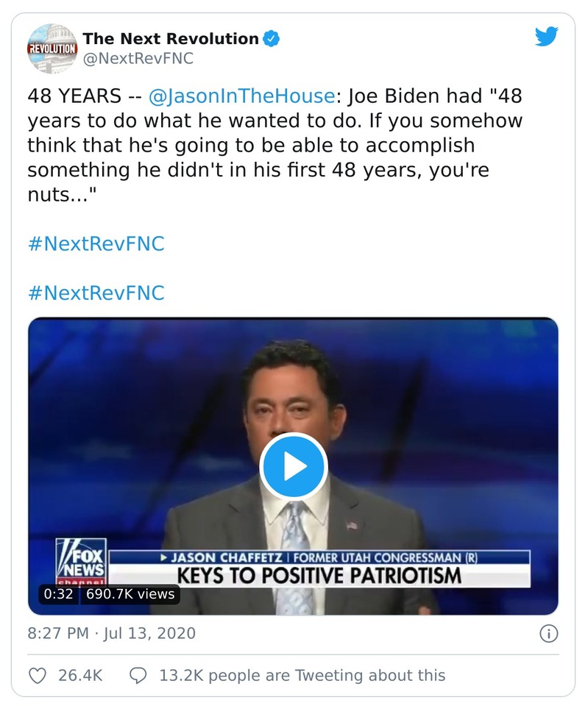Image resolution: width=588 pixels, height=711 pixels.
Task: Open The Next Revolution account name
Action: [x=171, y=38]
